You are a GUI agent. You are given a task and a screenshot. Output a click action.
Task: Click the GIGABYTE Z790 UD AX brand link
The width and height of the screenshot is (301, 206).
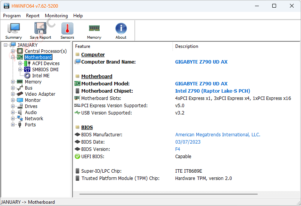pos(201,62)
